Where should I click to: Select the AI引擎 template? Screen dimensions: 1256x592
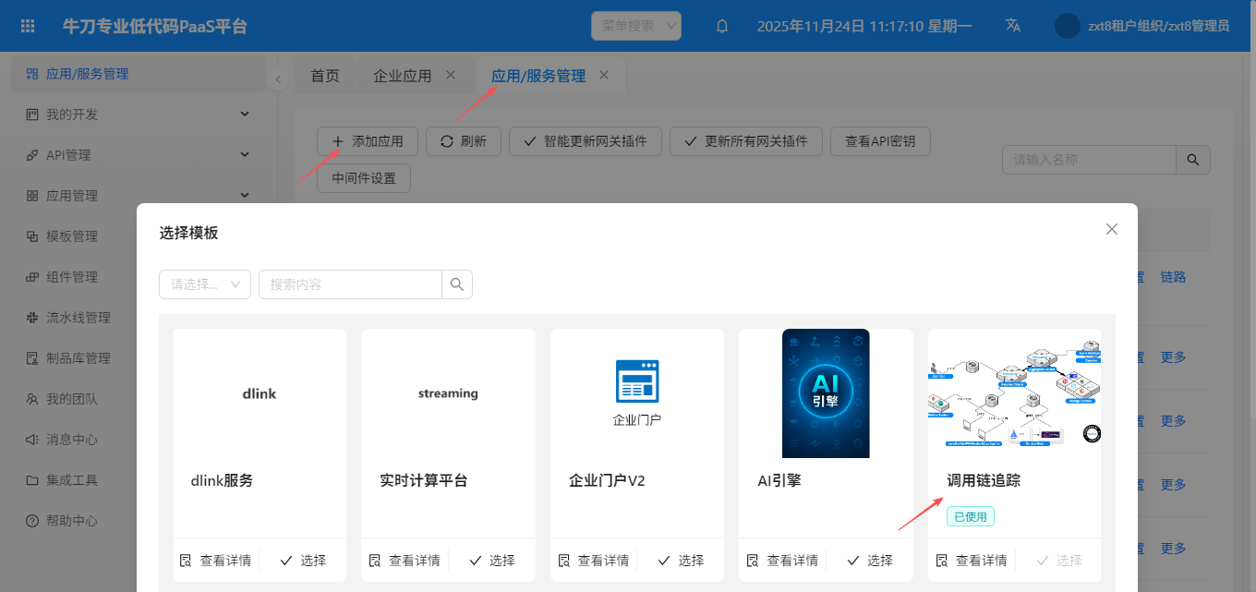point(868,561)
